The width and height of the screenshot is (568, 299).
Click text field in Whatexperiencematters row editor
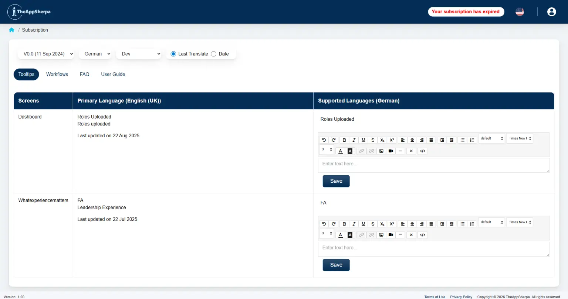point(433,249)
